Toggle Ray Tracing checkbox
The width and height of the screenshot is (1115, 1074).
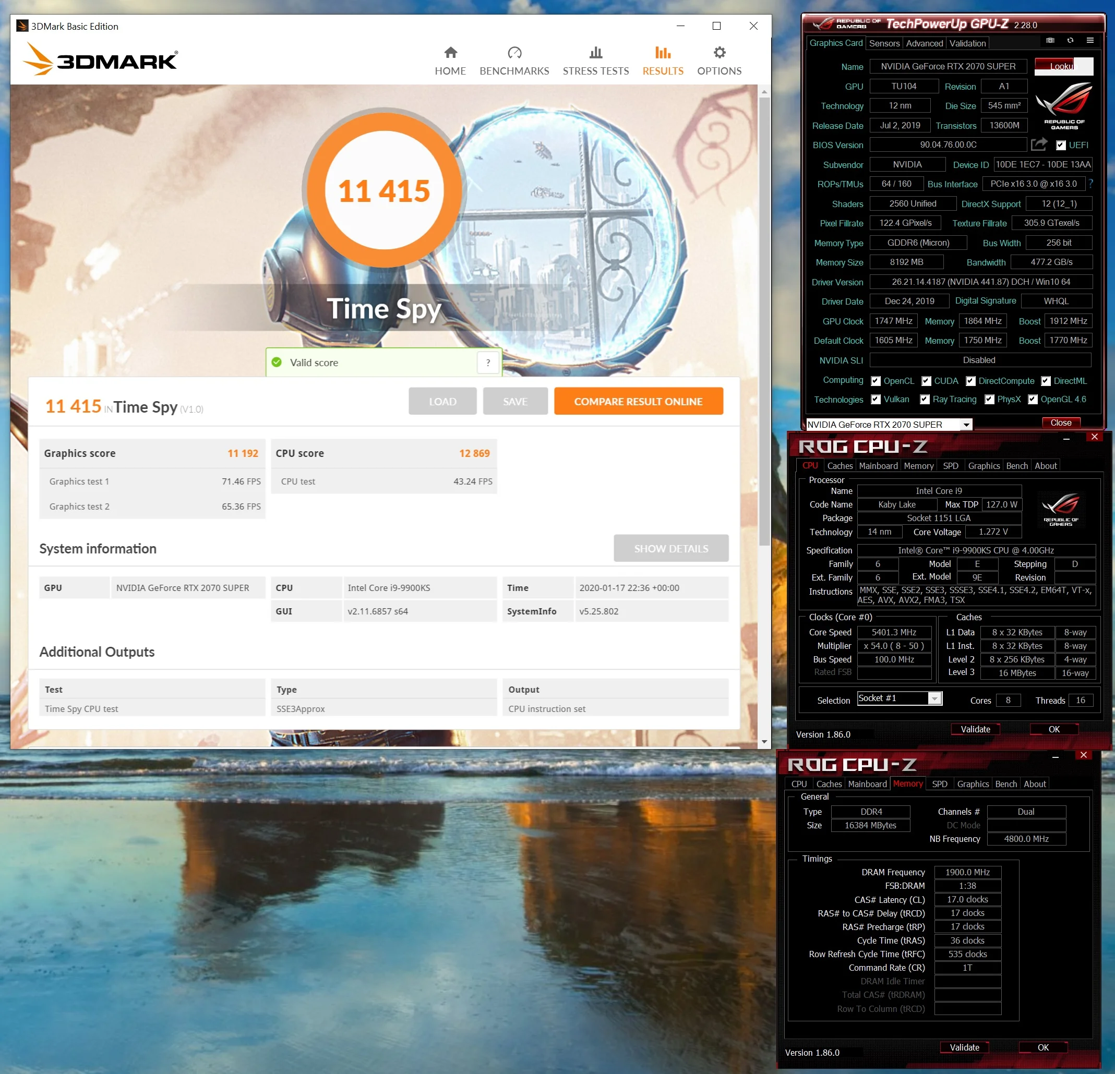[925, 400]
